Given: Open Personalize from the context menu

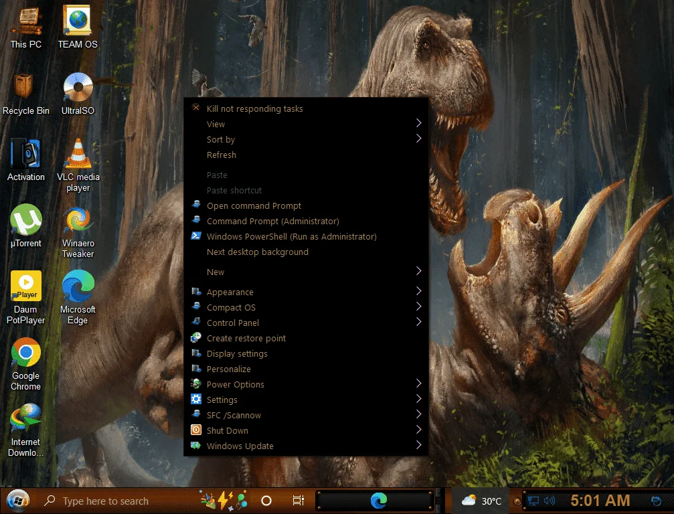Looking at the screenshot, I should [306, 369].
